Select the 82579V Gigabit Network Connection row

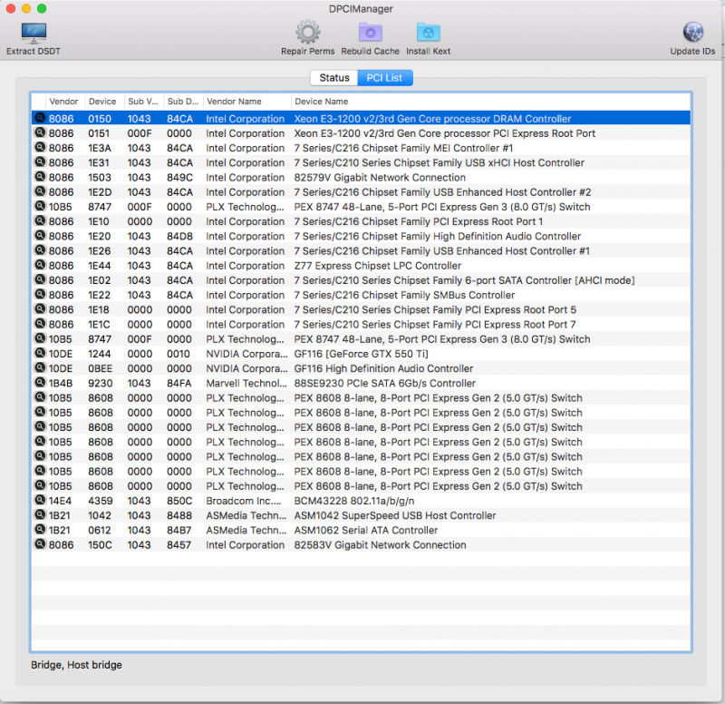[x=380, y=178]
